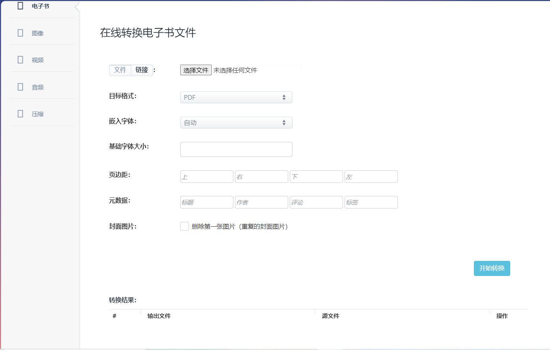The width and height of the screenshot is (550, 350).
Task: Focus the 基础字体大小 input field
Action: (236, 149)
